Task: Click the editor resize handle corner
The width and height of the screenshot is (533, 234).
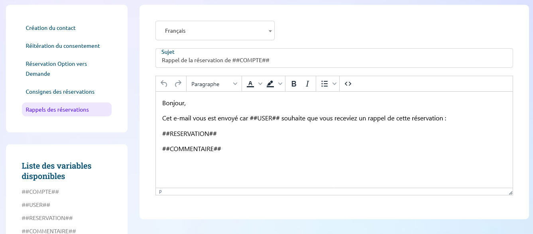Action: click(x=510, y=193)
